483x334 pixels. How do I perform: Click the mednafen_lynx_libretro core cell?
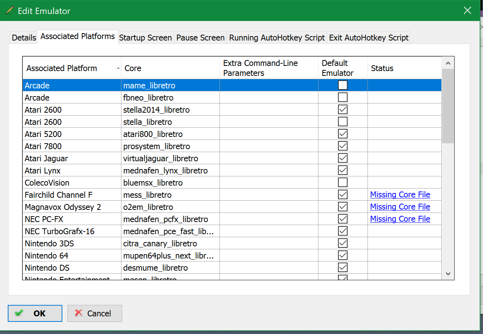[x=170, y=170]
